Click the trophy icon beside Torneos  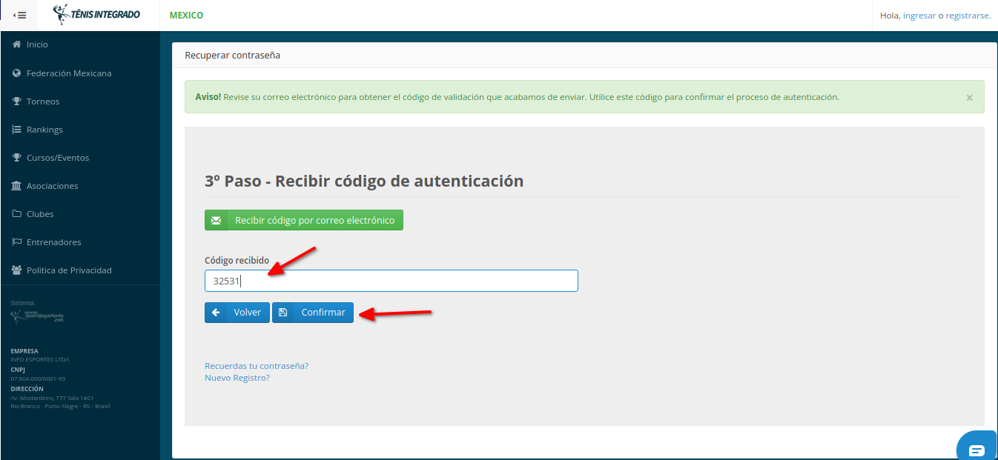(16, 101)
